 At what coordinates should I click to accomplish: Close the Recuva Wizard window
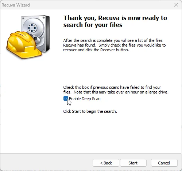(x=176, y=5)
